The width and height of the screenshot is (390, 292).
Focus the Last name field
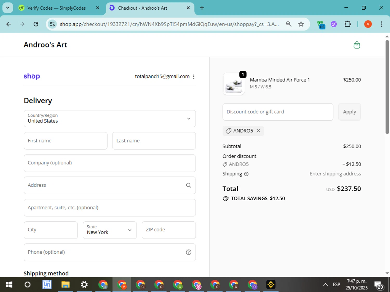tap(154, 141)
